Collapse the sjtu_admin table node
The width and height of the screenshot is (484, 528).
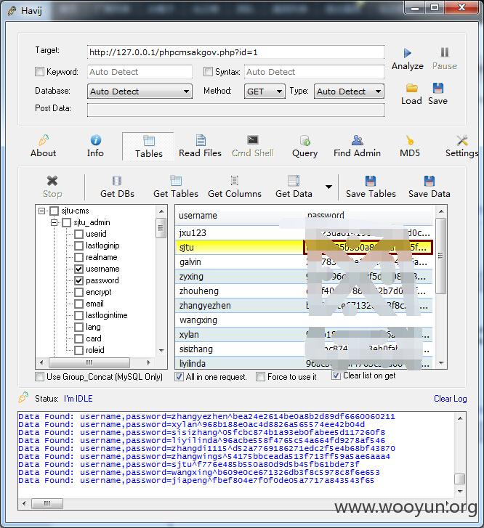coord(54,222)
